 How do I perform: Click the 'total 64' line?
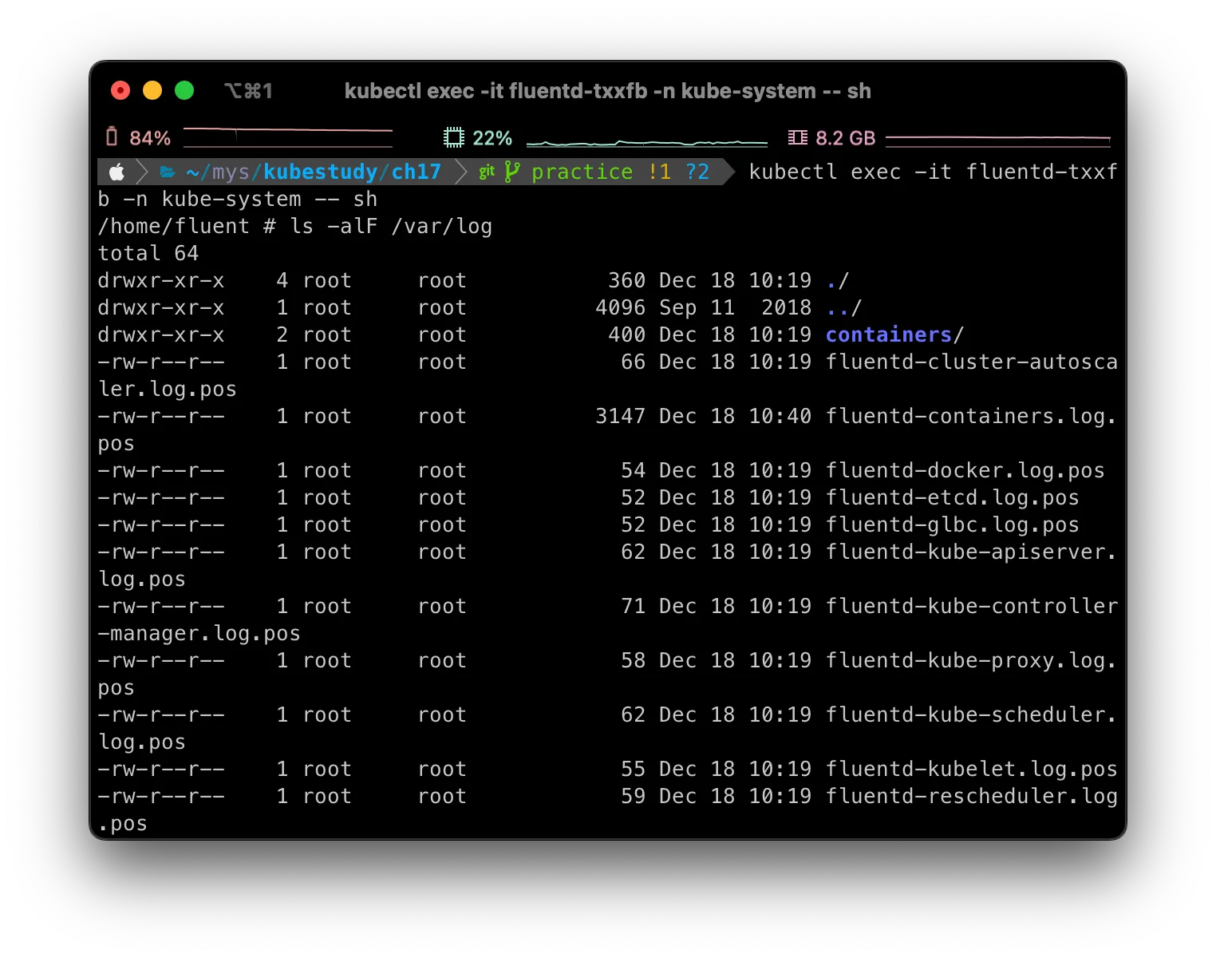[x=148, y=253]
